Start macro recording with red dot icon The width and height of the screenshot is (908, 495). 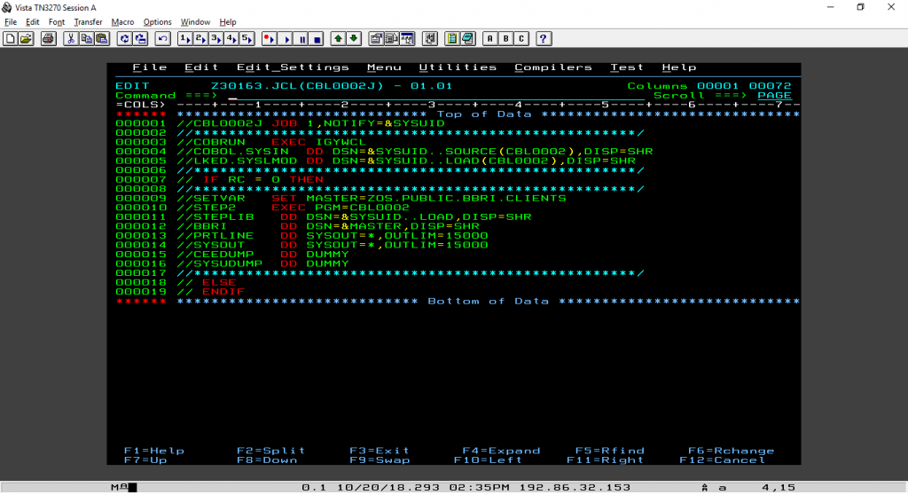pyautogui.click(x=270, y=39)
